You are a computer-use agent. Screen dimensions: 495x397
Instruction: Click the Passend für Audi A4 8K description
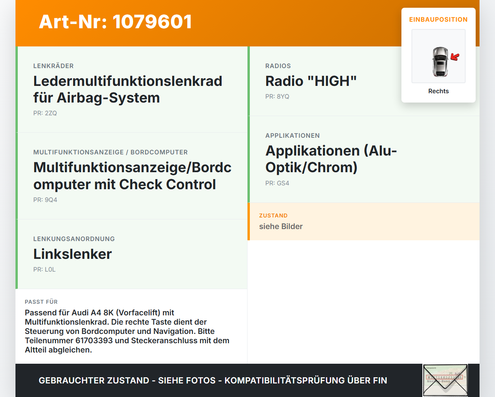127,331
